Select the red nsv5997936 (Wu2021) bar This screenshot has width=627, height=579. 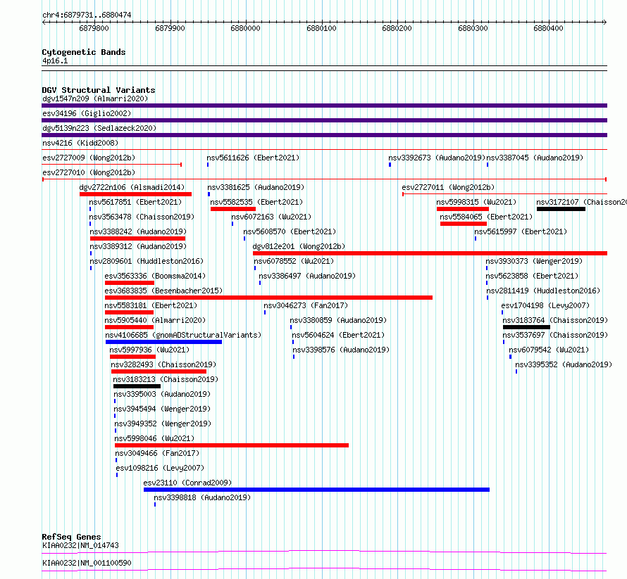(x=132, y=357)
